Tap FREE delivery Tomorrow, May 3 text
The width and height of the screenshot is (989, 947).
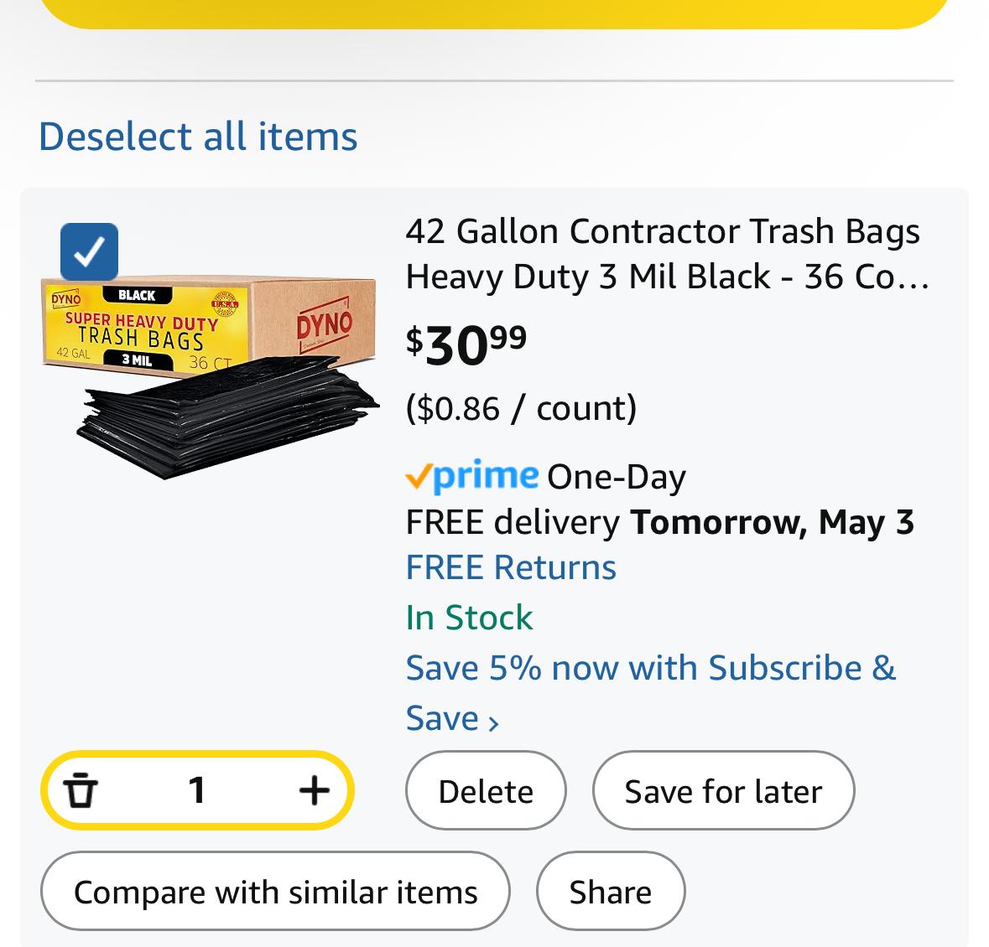660,522
